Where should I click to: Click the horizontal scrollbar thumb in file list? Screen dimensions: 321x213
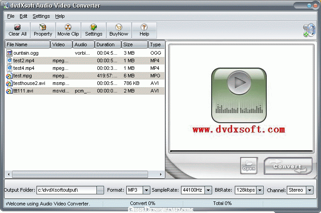[x=80, y=174]
